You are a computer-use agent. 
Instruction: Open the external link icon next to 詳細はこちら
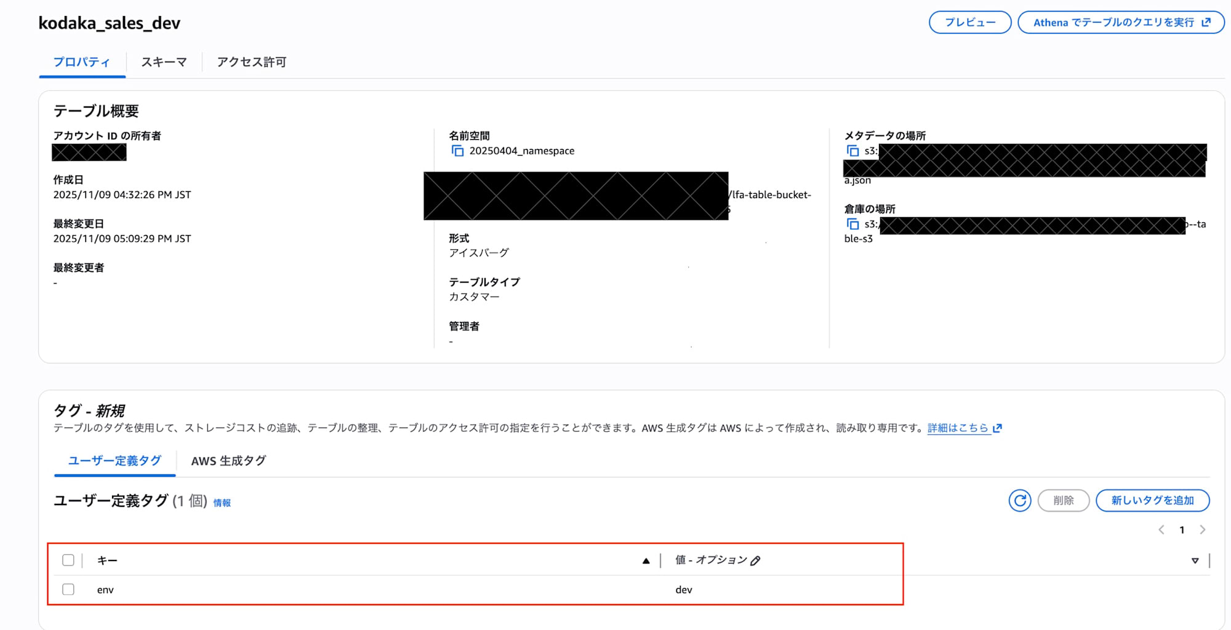click(997, 428)
